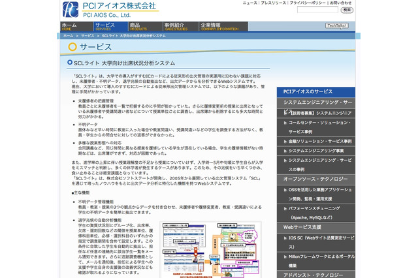Viewport: 418px width, 278px height.
Task: Select システムエンジニアリング・サービス sidebar section
Action: [x=316, y=103]
